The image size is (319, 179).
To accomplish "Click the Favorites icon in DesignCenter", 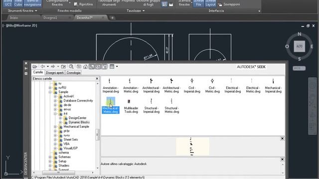I will (79, 67).
